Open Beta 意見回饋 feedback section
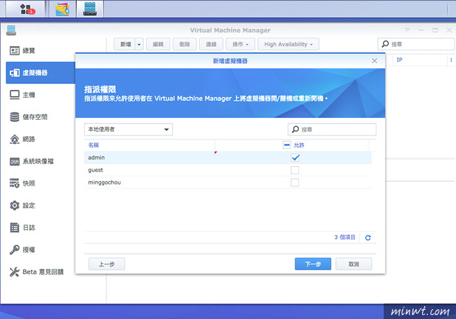Image resolution: width=456 pixels, height=319 pixels. pyautogui.click(x=38, y=271)
